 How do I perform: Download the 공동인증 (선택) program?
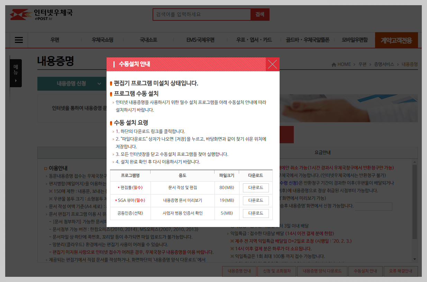255,213
